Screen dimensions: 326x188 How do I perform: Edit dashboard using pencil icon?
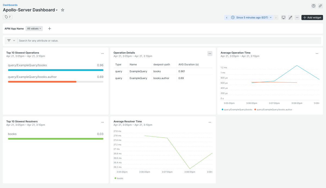tap(290, 17)
